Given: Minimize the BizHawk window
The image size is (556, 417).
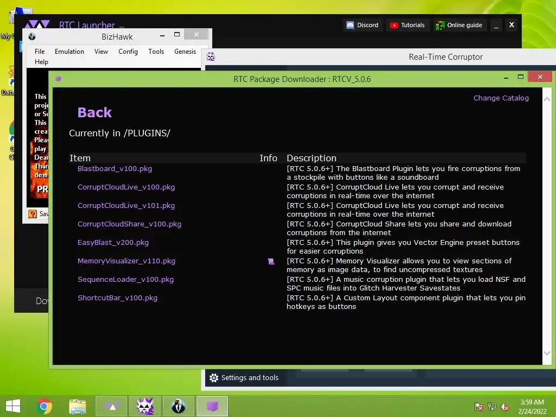Looking at the screenshot, I should (162, 35).
